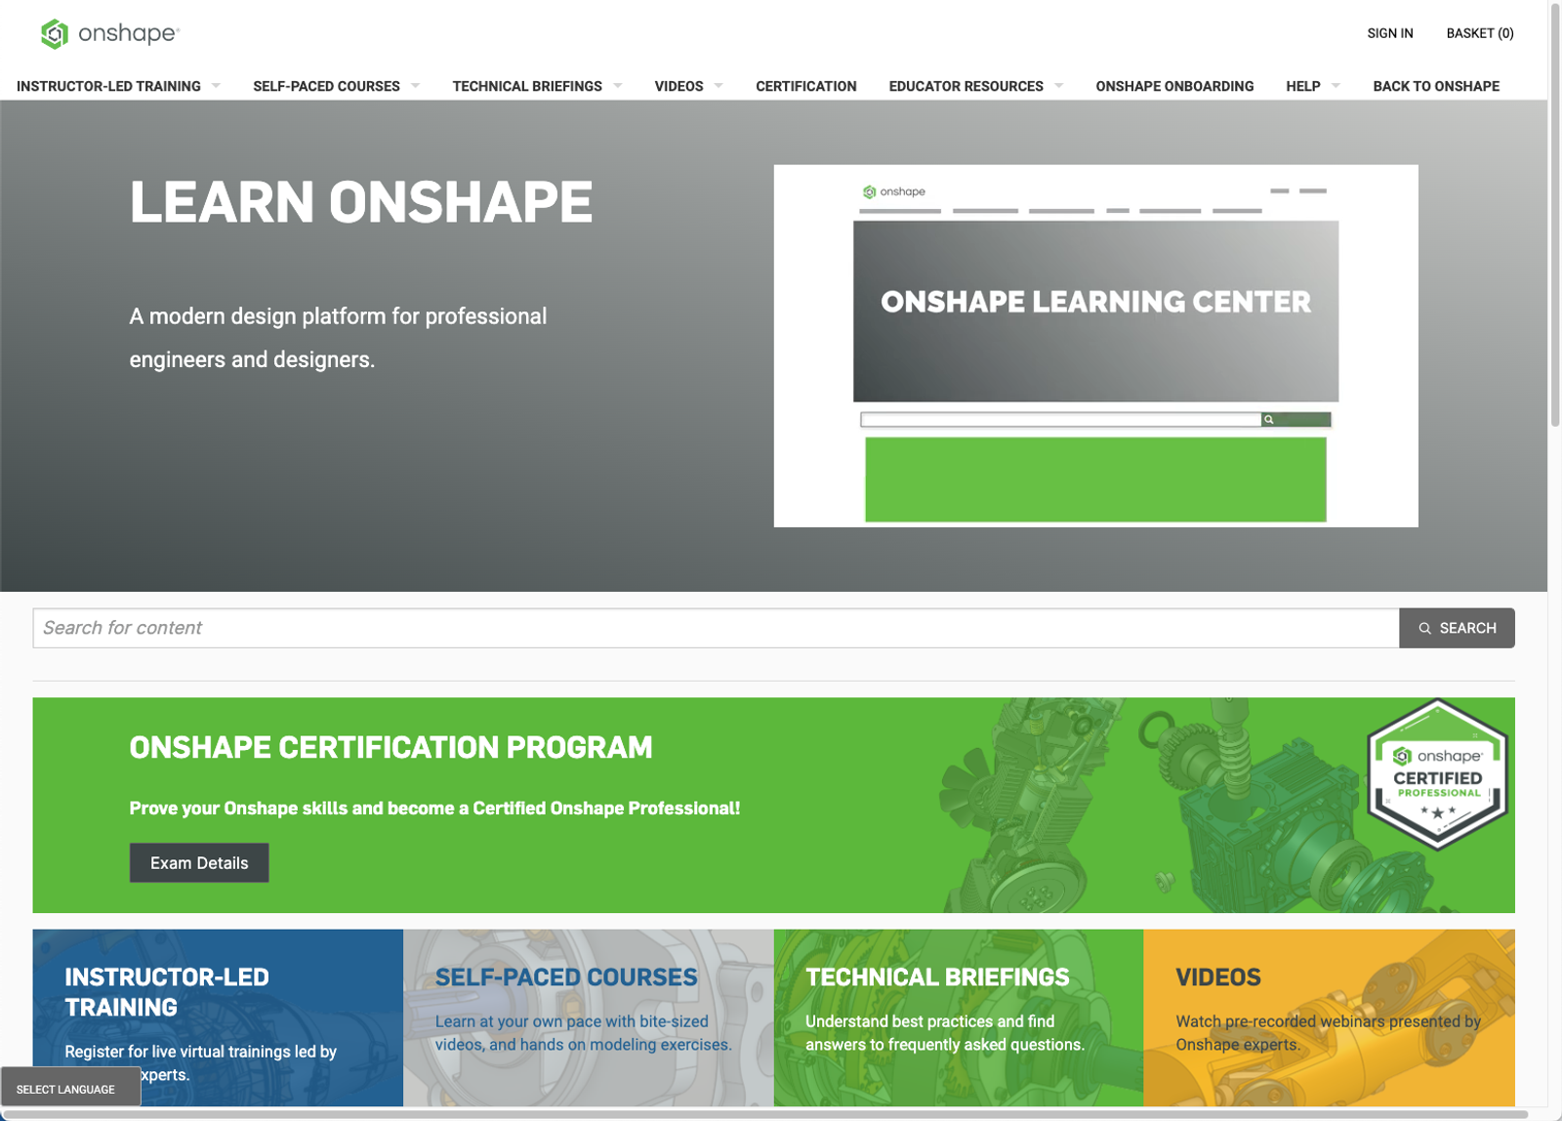Click the Sign In link
Viewport: 1562px width, 1121px height.
(1389, 33)
